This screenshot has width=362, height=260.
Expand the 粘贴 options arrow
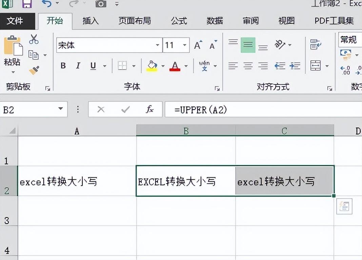click(x=13, y=72)
